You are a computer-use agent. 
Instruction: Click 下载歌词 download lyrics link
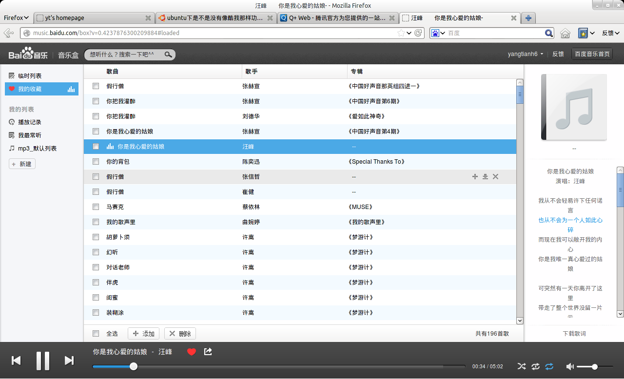point(574,333)
